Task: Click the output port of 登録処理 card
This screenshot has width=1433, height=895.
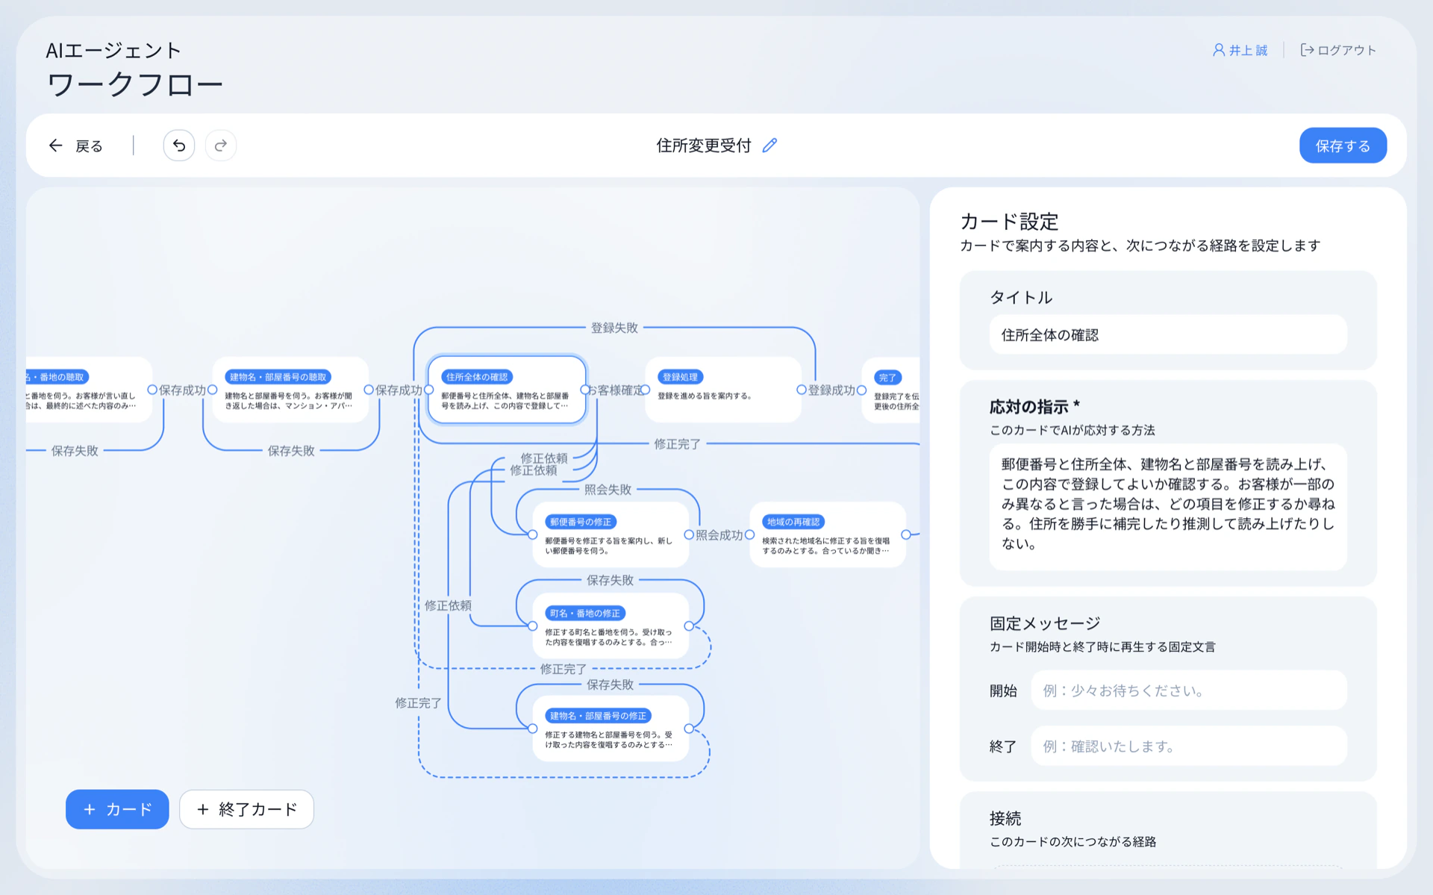Action: (x=801, y=390)
